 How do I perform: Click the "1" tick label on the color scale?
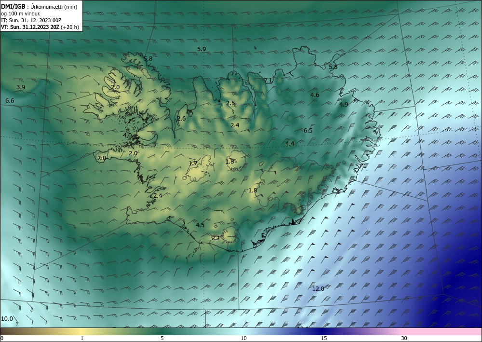(82, 339)
